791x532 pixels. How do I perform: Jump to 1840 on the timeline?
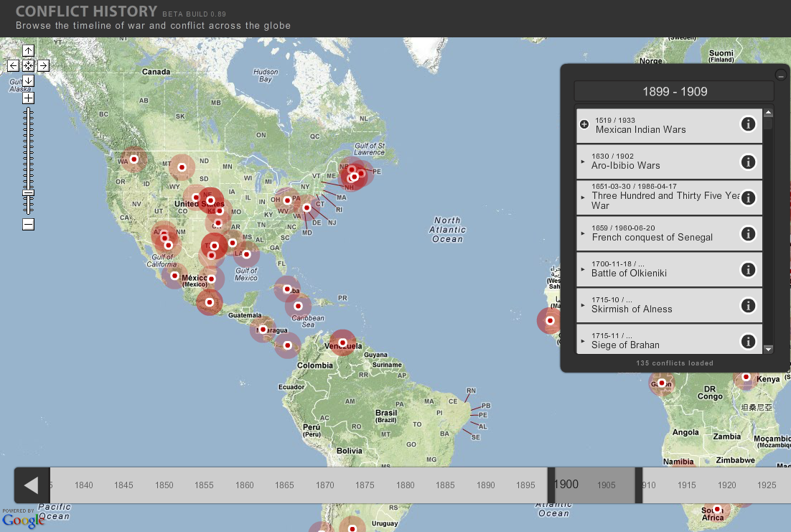coord(84,485)
